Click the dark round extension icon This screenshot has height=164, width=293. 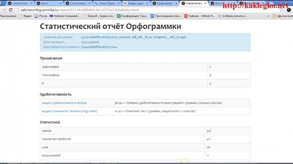click(289, 10)
